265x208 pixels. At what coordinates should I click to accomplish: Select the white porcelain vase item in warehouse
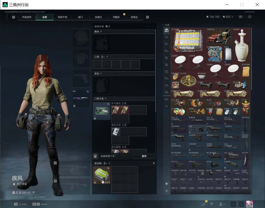tap(241, 46)
